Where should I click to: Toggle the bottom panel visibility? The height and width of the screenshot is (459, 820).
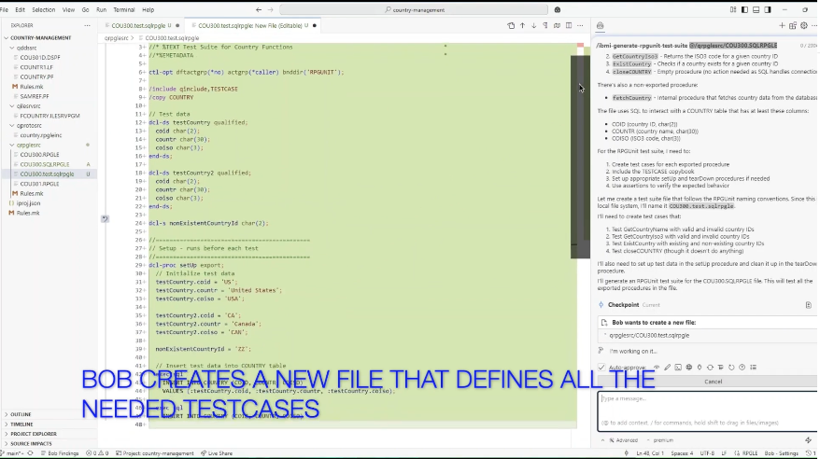pos(756,10)
